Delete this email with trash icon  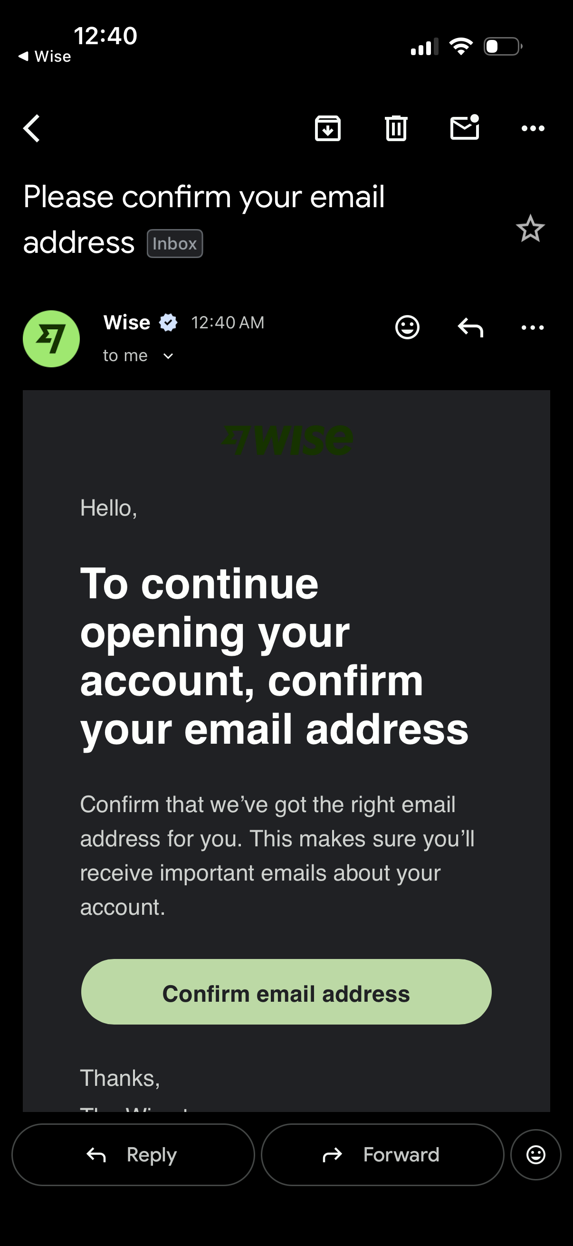(x=396, y=129)
